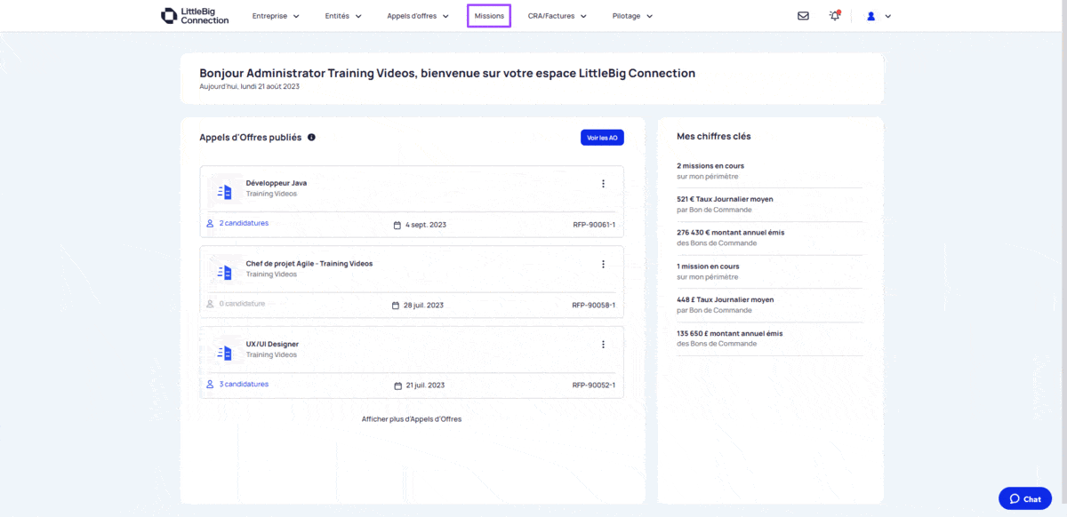Click the 1 mission en cours figure
This screenshot has height=517, width=1067.
[708, 266]
